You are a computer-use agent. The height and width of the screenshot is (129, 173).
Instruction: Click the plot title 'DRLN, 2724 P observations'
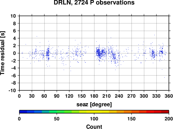tap(94, 2)
